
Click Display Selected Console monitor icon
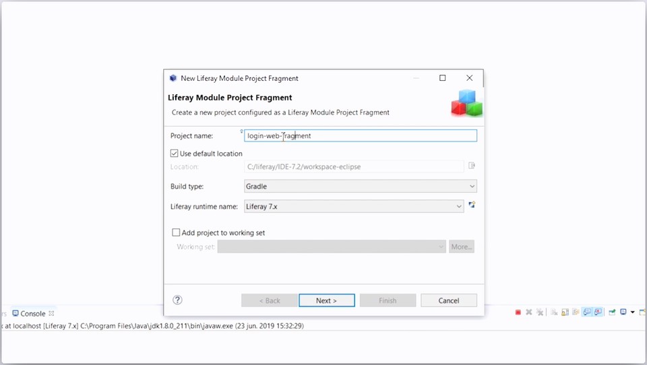(x=623, y=312)
